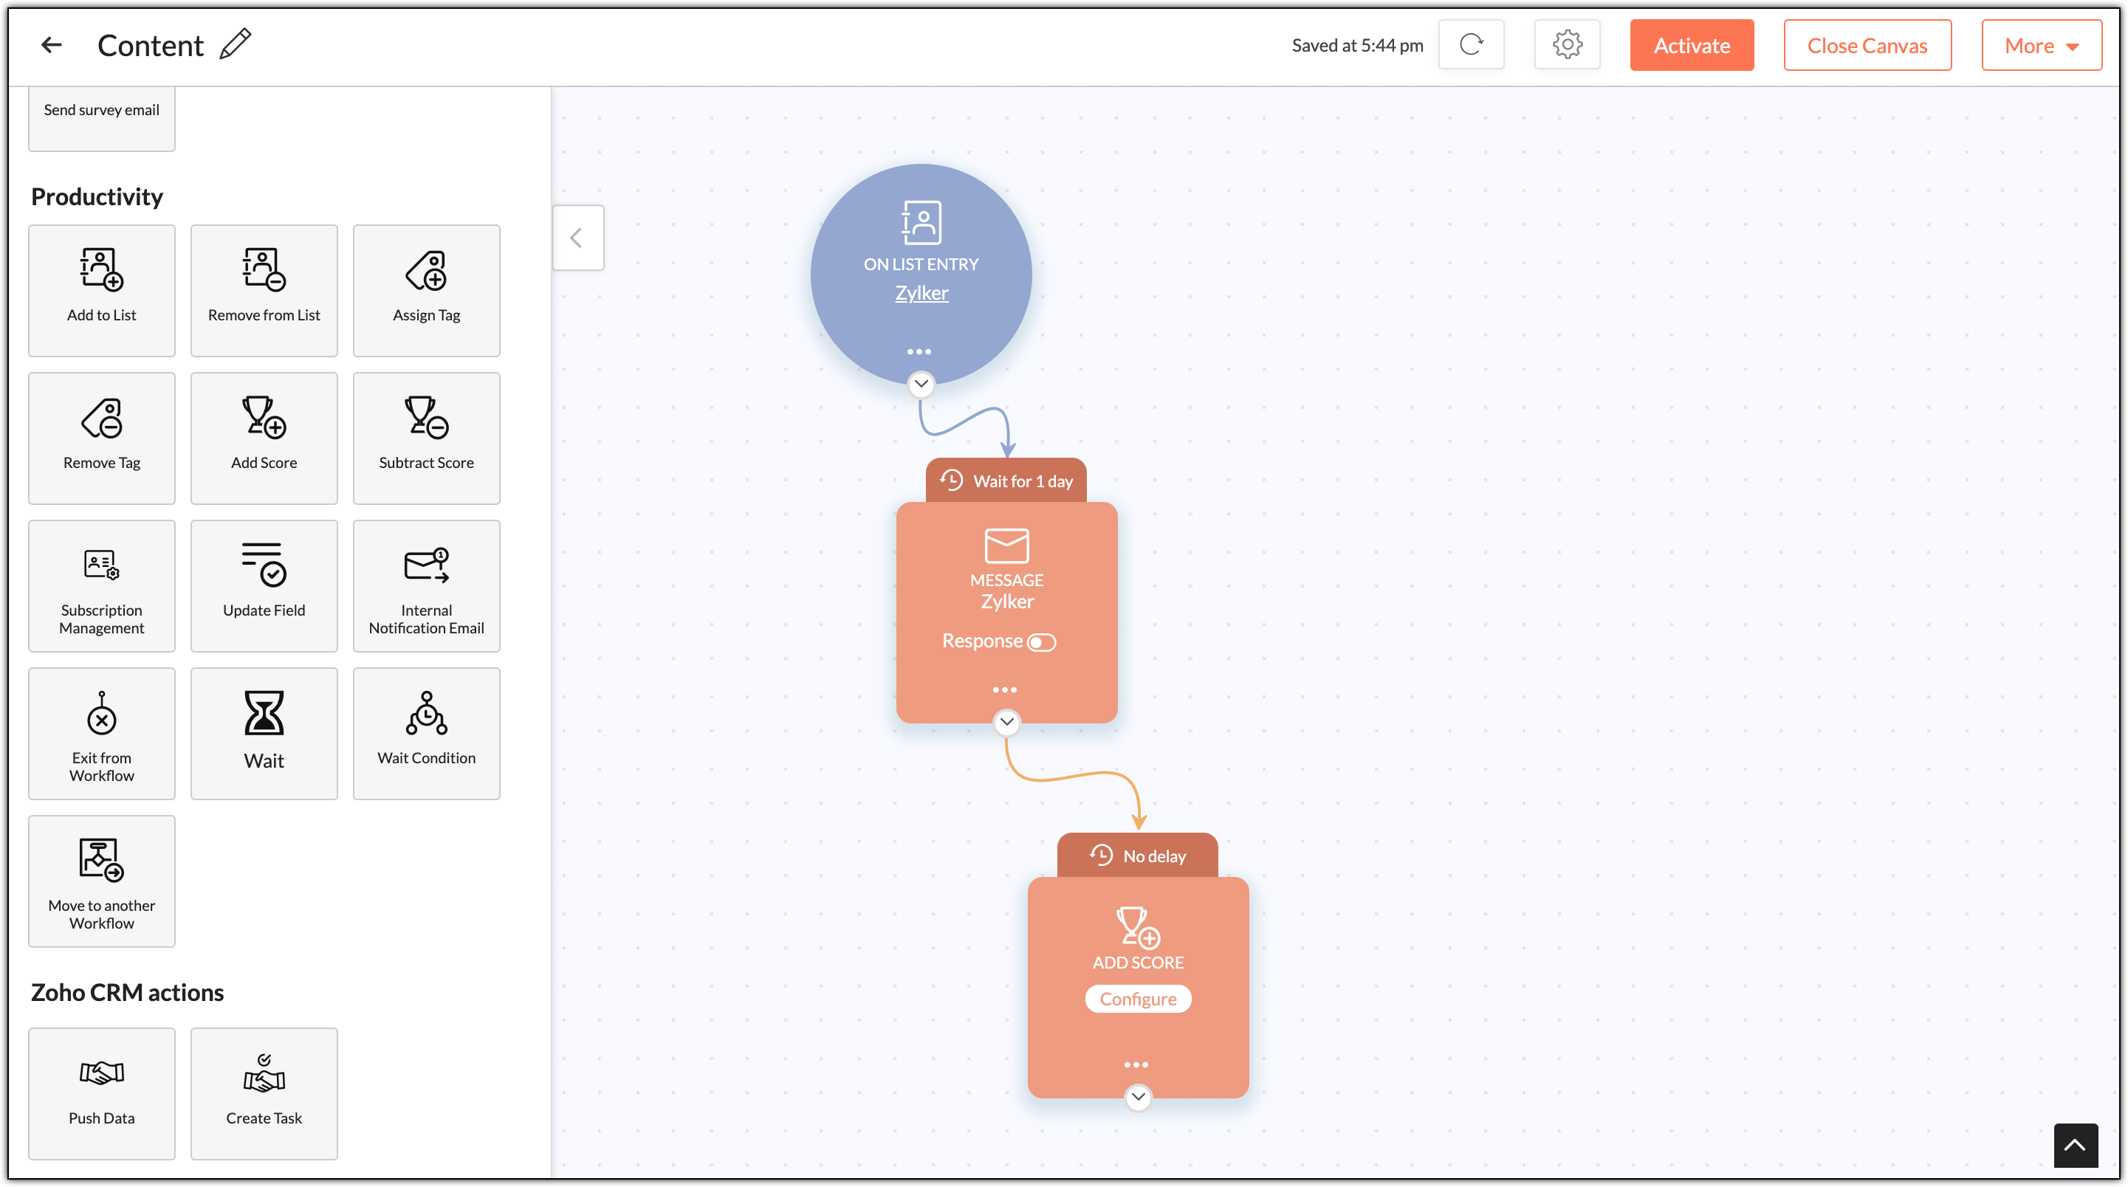
Task: Jump to top with the up arrow button
Action: pyautogui.click(x=2075, y=1145)
